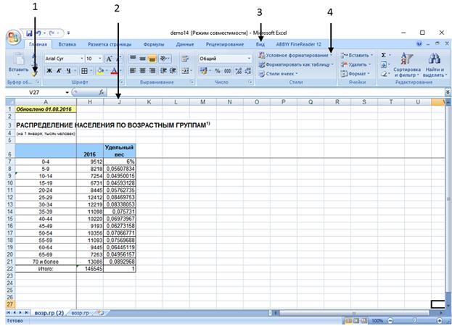
Task: Click the merge and center icon
Action: point(185,71)
